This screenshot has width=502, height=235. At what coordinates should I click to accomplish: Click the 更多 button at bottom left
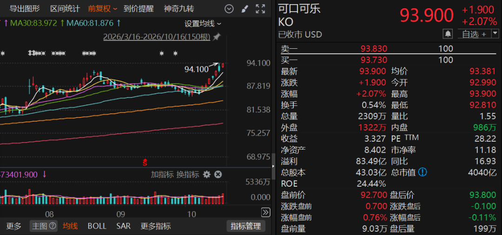click(14, 226)
